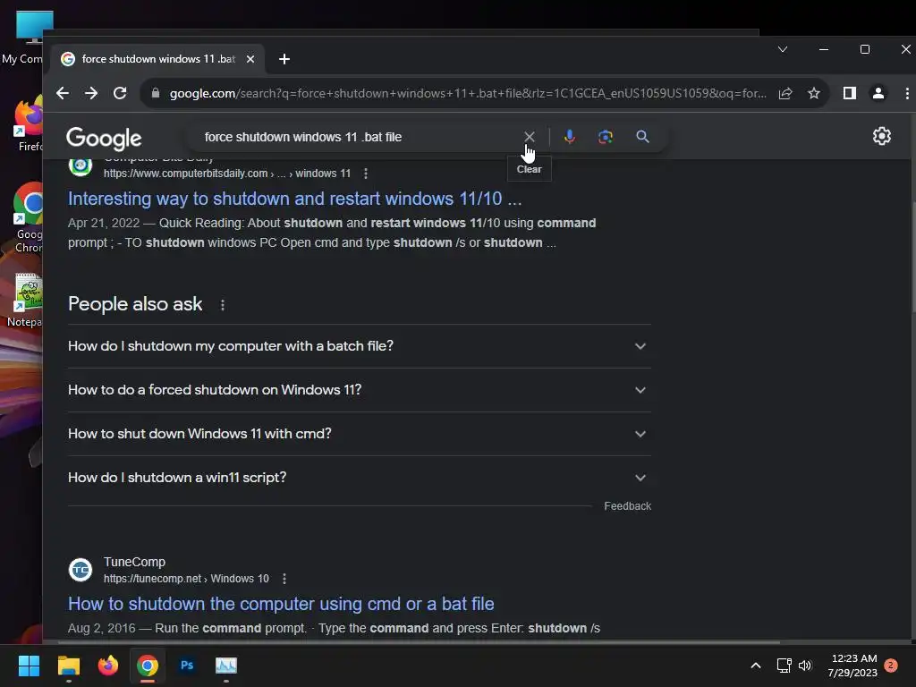Screen dimensions: 916x687
Task: Open notification badge in tray
Action: tap(891, 666)
